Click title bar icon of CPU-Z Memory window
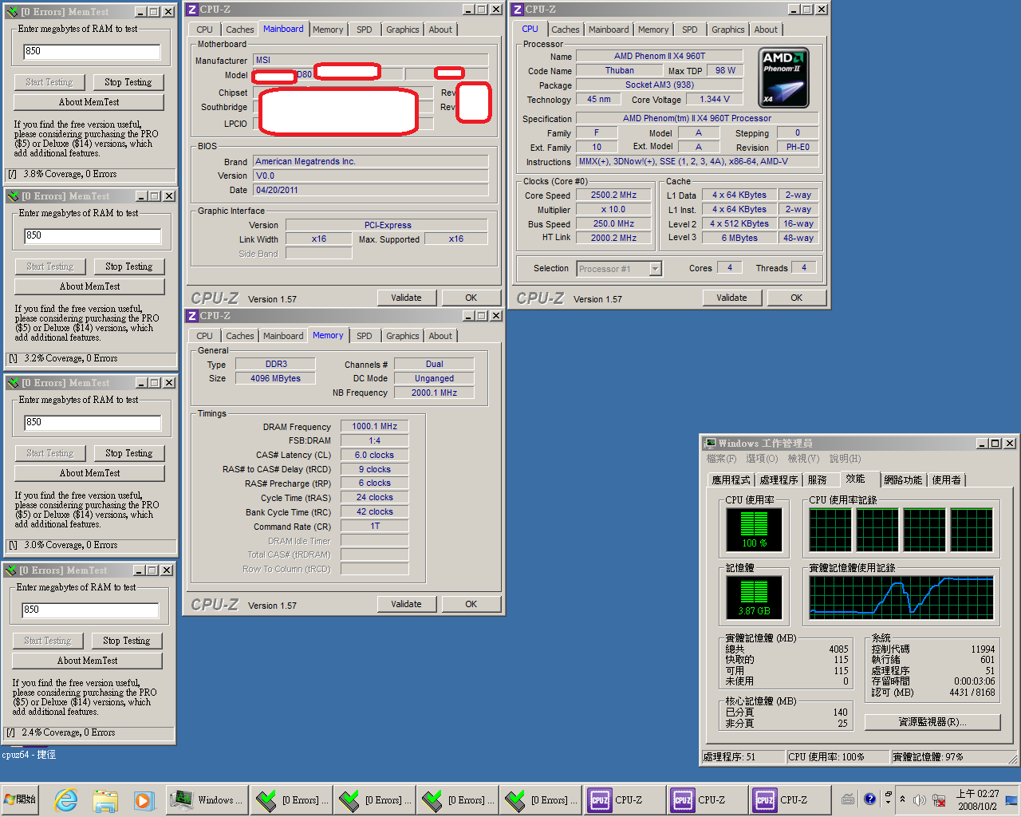Screen dimensions: 1021x817 coord(192,316)
